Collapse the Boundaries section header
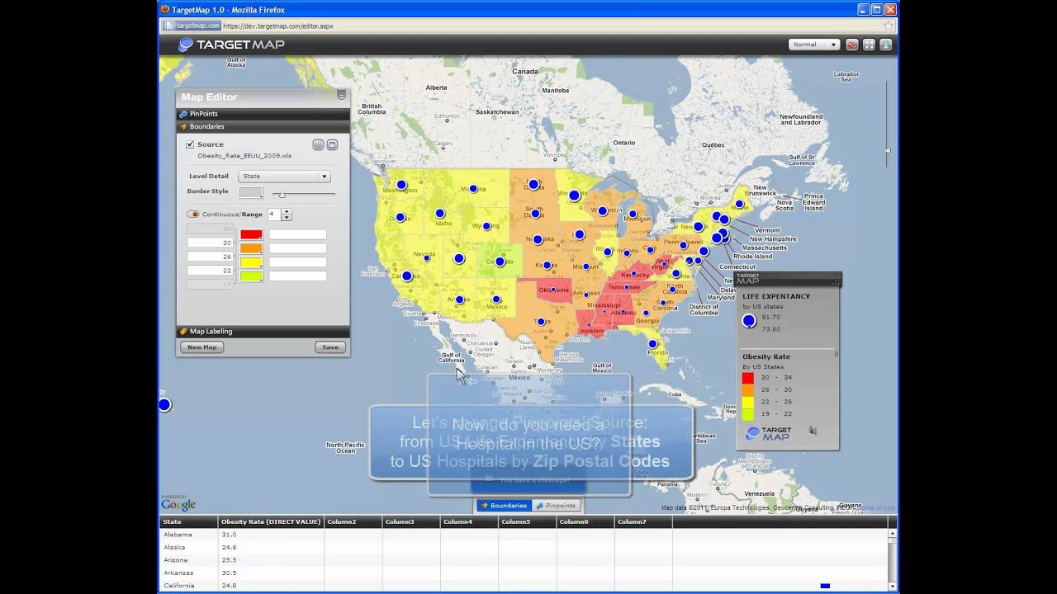 pos(263,126)
